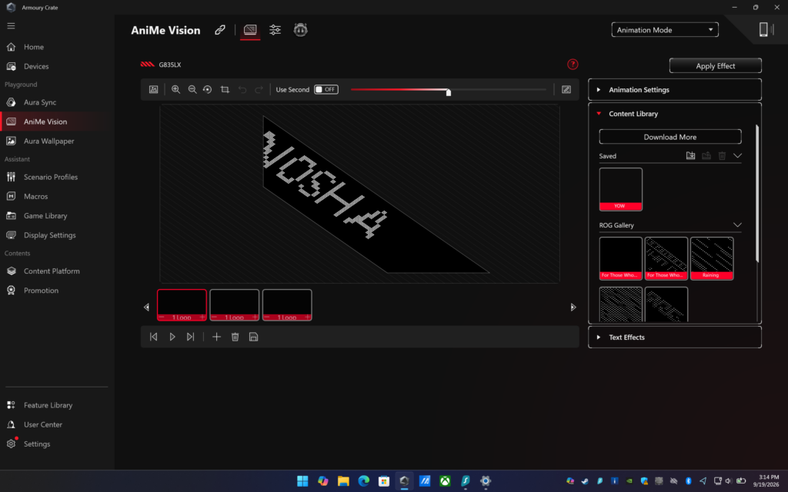
Task: Click the redo arrow
Action: (259, 89)
